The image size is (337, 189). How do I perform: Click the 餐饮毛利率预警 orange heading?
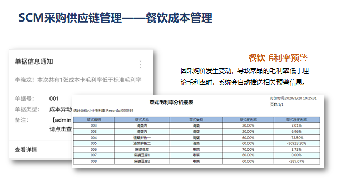tap(278, 58)
